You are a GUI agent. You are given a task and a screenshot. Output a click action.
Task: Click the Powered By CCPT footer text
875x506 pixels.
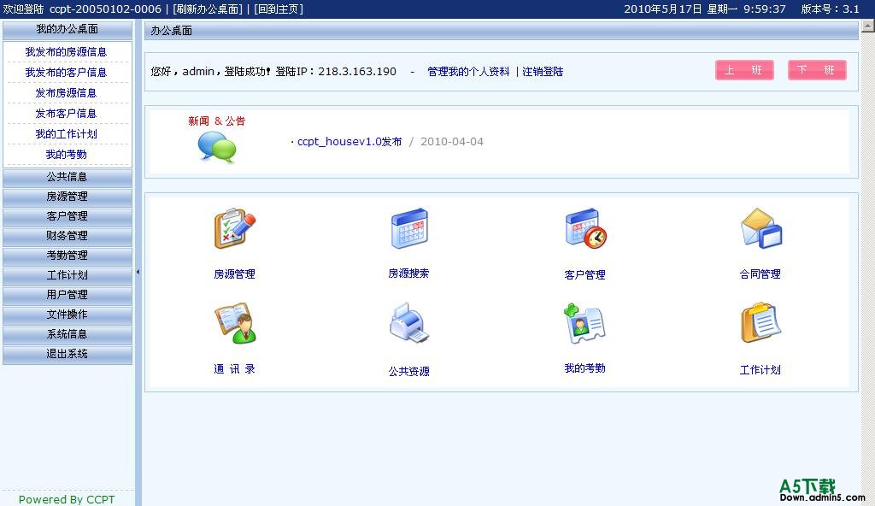[67, 499]
